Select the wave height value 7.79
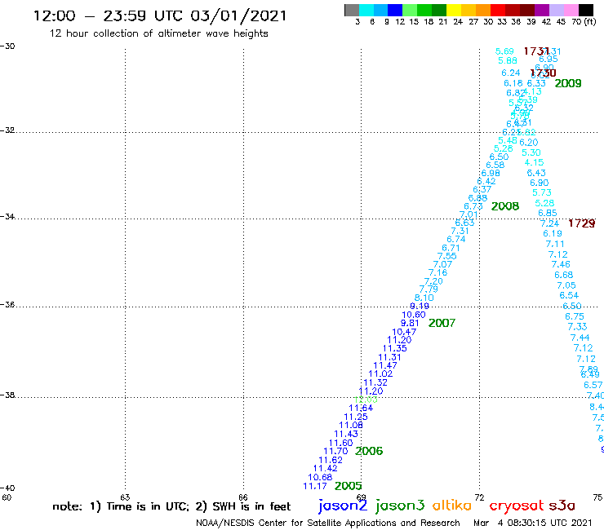The image size is (604, 530). click(429, 289)
